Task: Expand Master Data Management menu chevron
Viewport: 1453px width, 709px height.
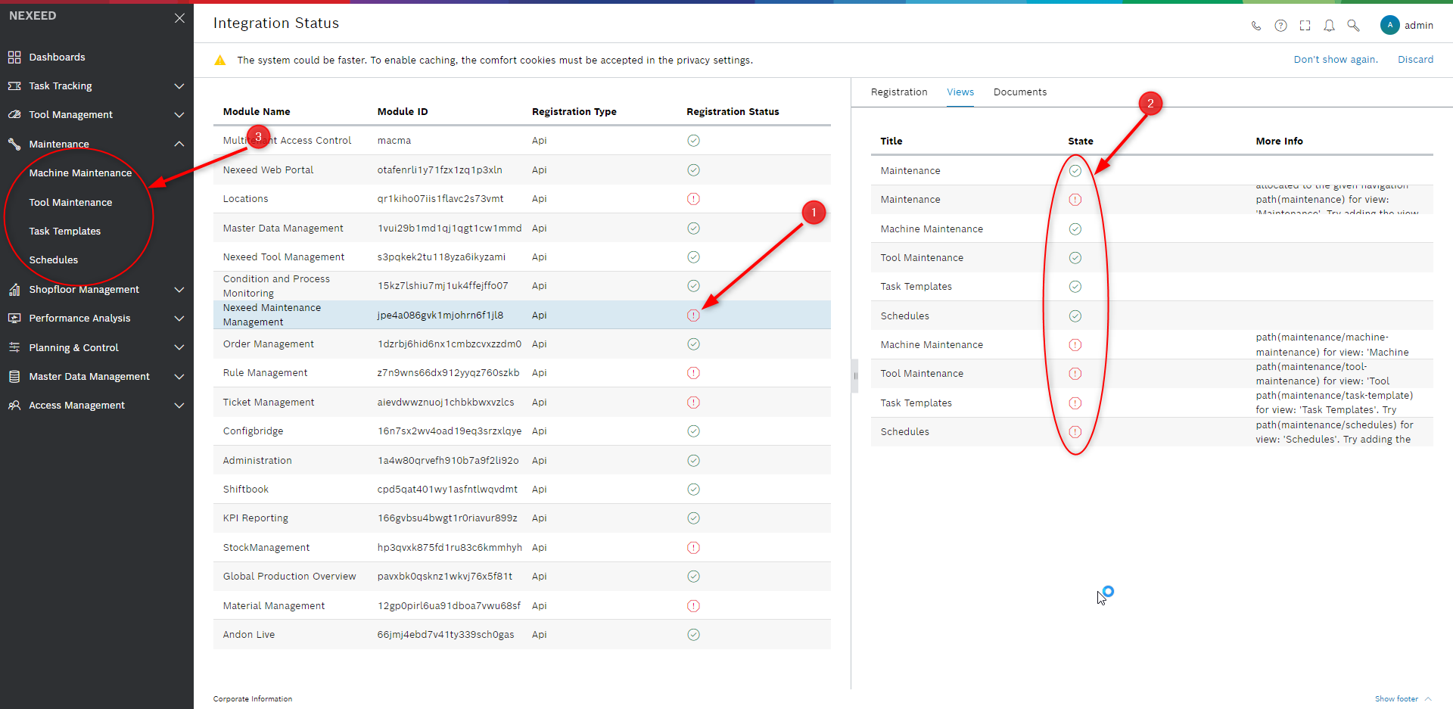Action: (x=179, y=377)
